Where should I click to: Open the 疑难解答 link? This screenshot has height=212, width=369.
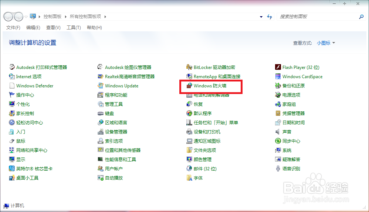pos(291,159)
